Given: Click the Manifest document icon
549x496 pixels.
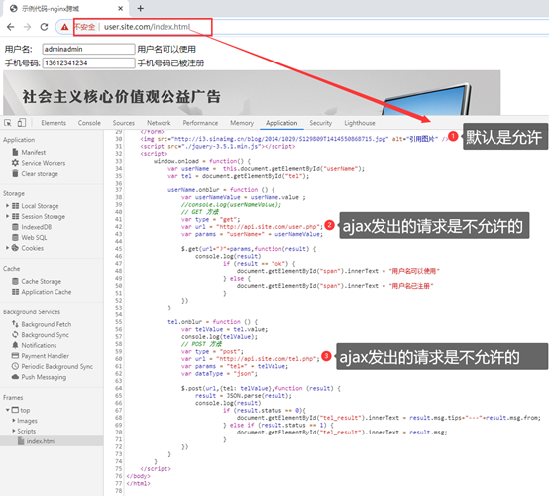Looking at the screenshot, I should [15, 152].
